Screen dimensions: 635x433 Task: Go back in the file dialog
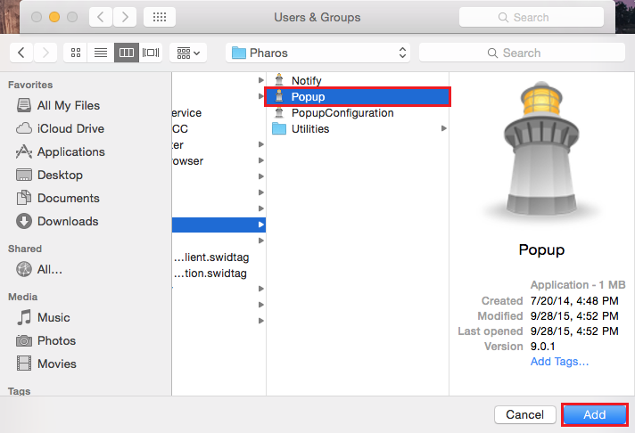(21, 53)
